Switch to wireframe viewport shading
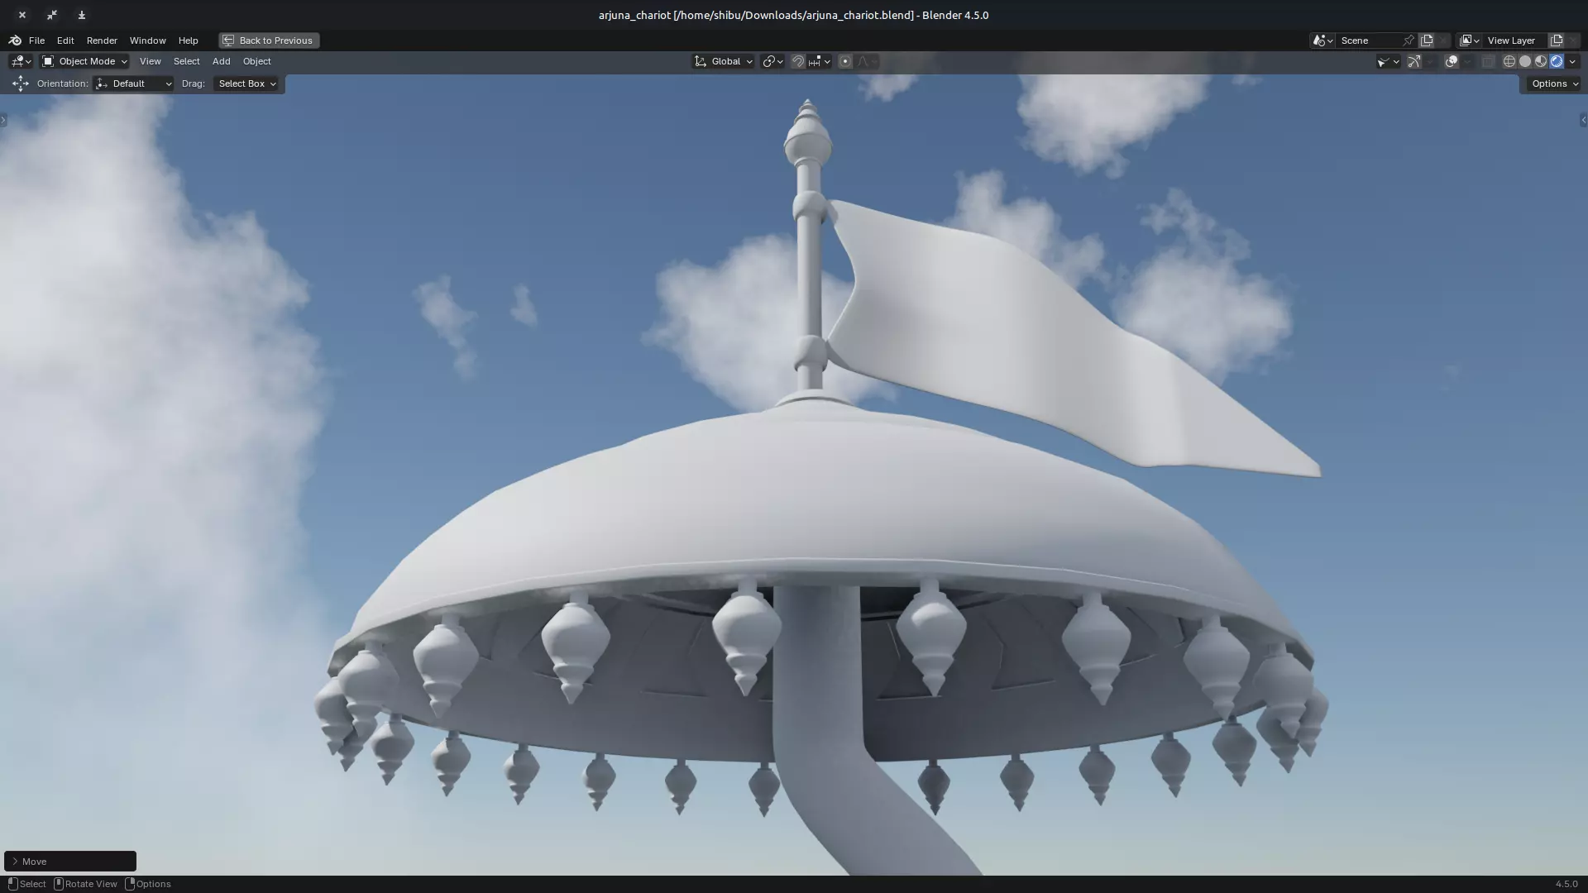The image size is (1588, 893). (1509, 61)
